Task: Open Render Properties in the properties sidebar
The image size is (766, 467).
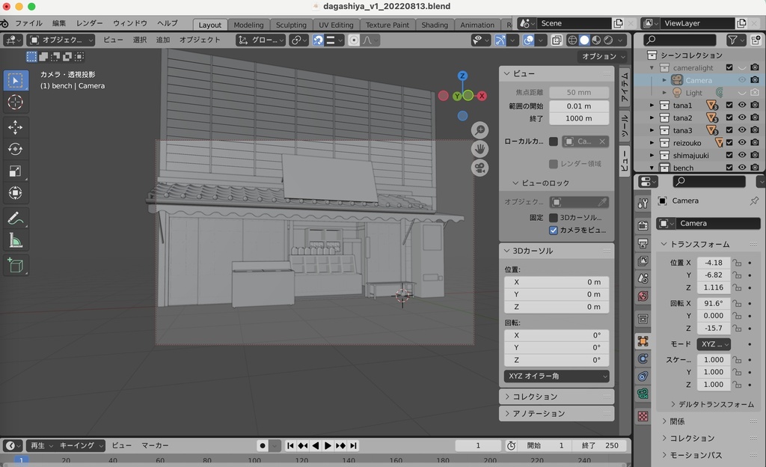Action: (643, 226)
